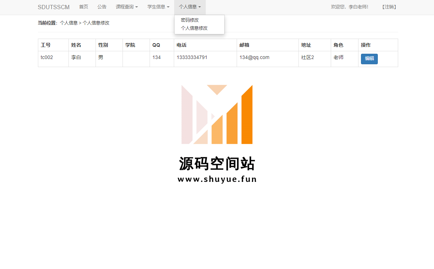
Task: Click the breadcrumb text 个人信息 > 个人信息修改
Action: (x=85, y=23)
